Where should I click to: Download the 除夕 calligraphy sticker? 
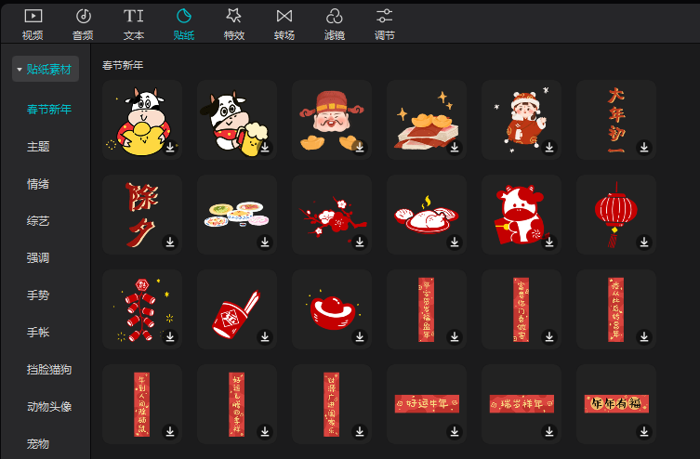[170, 243]
